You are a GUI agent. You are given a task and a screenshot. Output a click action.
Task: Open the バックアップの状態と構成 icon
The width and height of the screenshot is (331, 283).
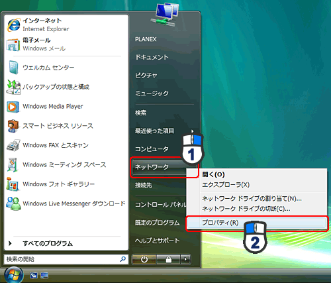click(x=14, y=87)
